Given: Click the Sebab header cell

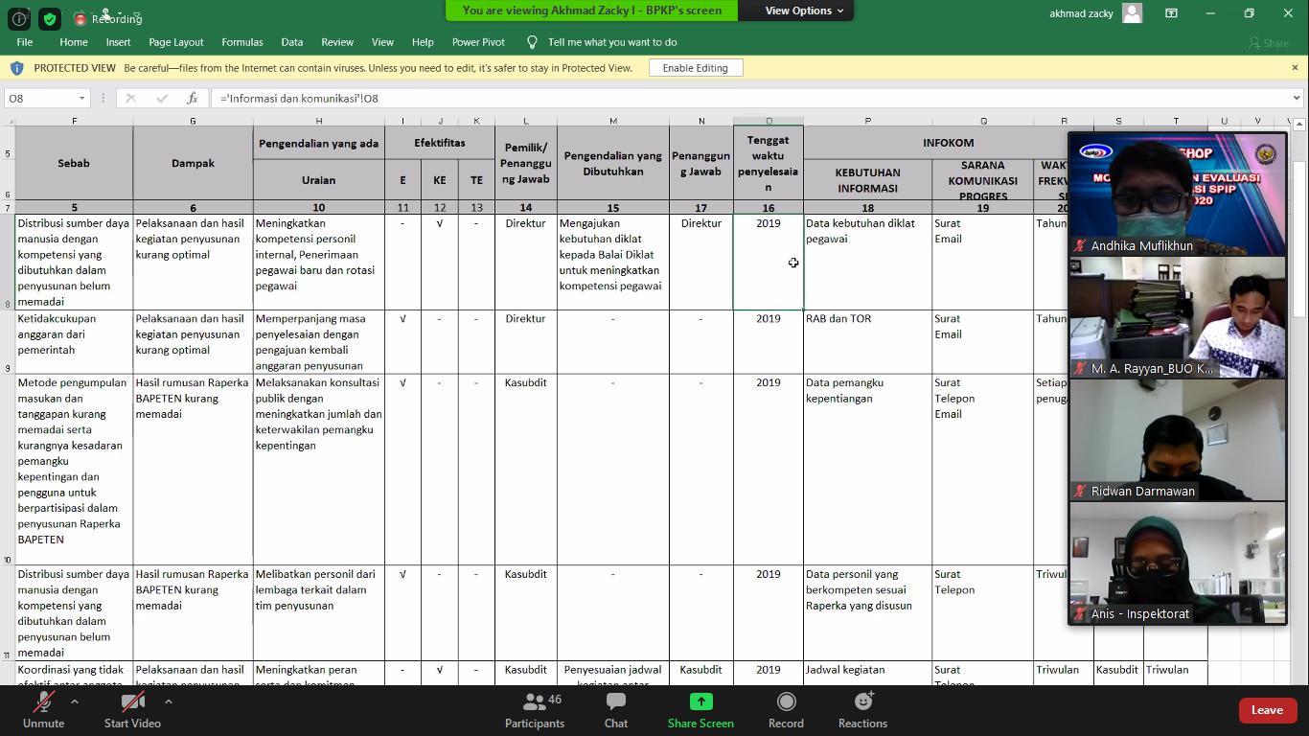Looking at the screenshot, I should pos(74,163).
